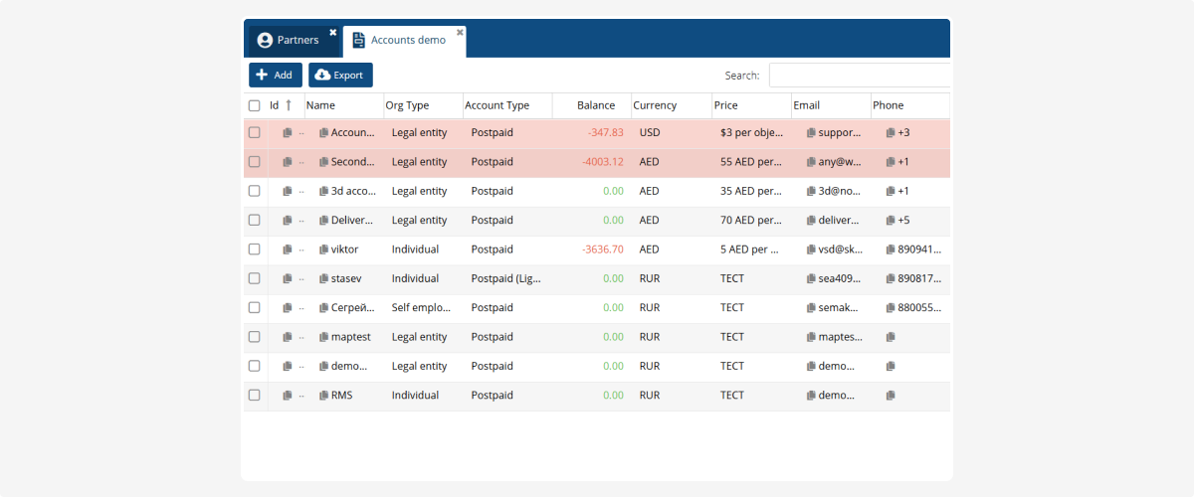Copy the demo name in Legal entity row
The height and width of the screenshot is (497, 1194).
pyautogui.click(x=323, y=366)
